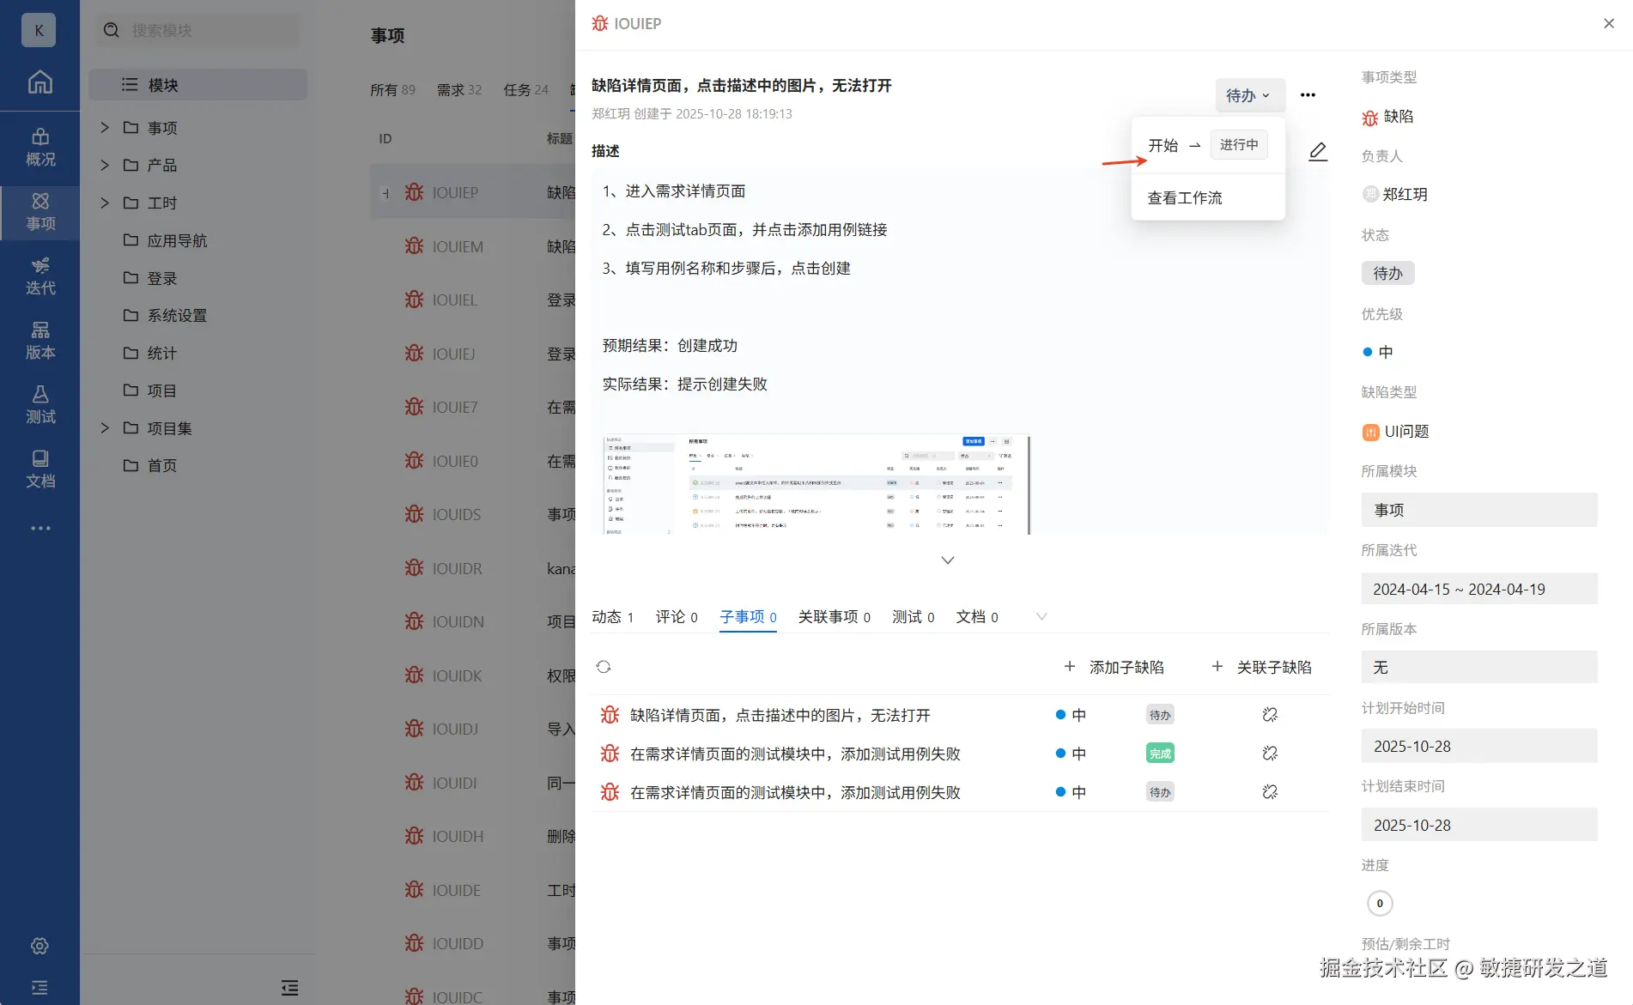
Task: Expand the 事项 module folder
Action: point(105,128)
